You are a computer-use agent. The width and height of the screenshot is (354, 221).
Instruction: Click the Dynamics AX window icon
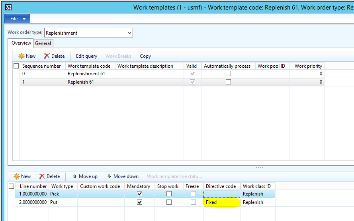(x=8, y=8)
